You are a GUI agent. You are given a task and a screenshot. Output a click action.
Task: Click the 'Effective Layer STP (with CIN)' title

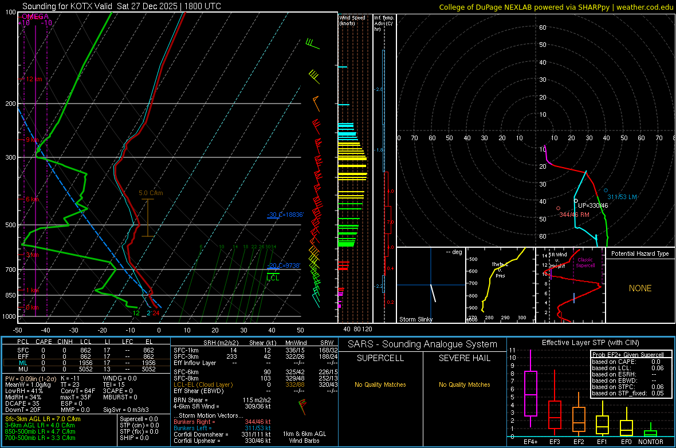click(590, 343)
